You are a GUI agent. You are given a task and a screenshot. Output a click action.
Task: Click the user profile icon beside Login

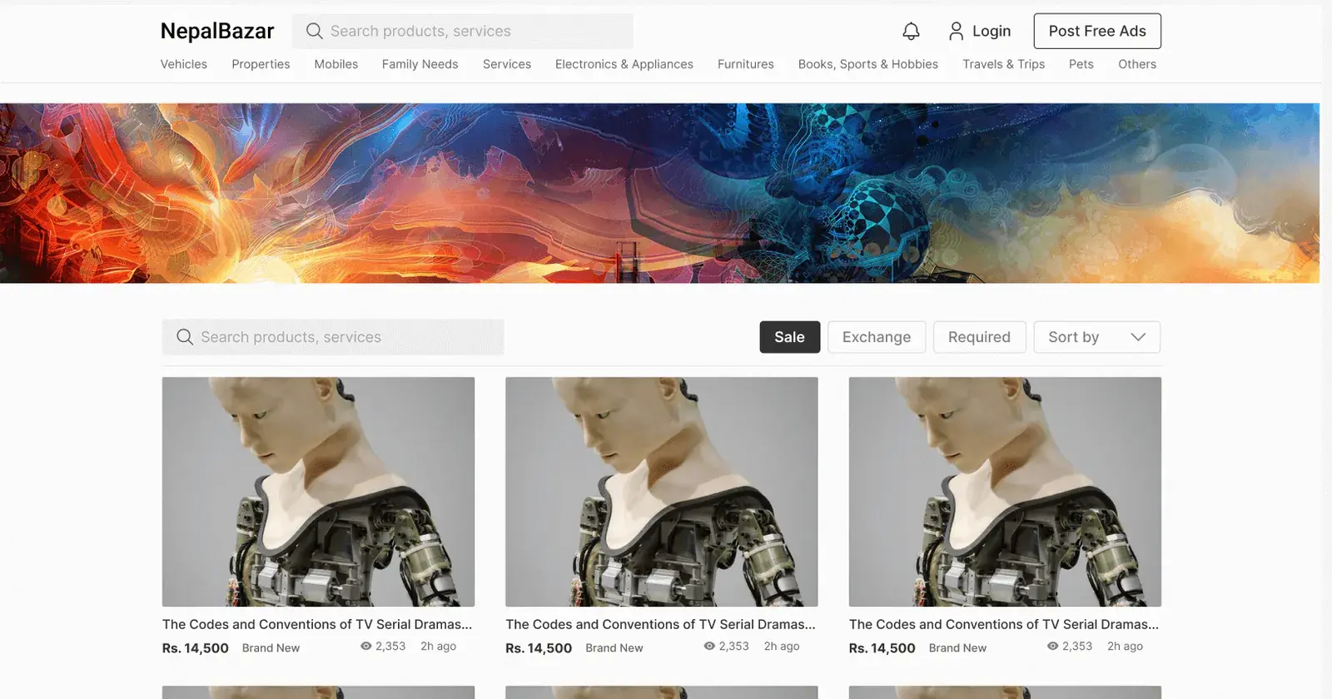click(956, 31)
